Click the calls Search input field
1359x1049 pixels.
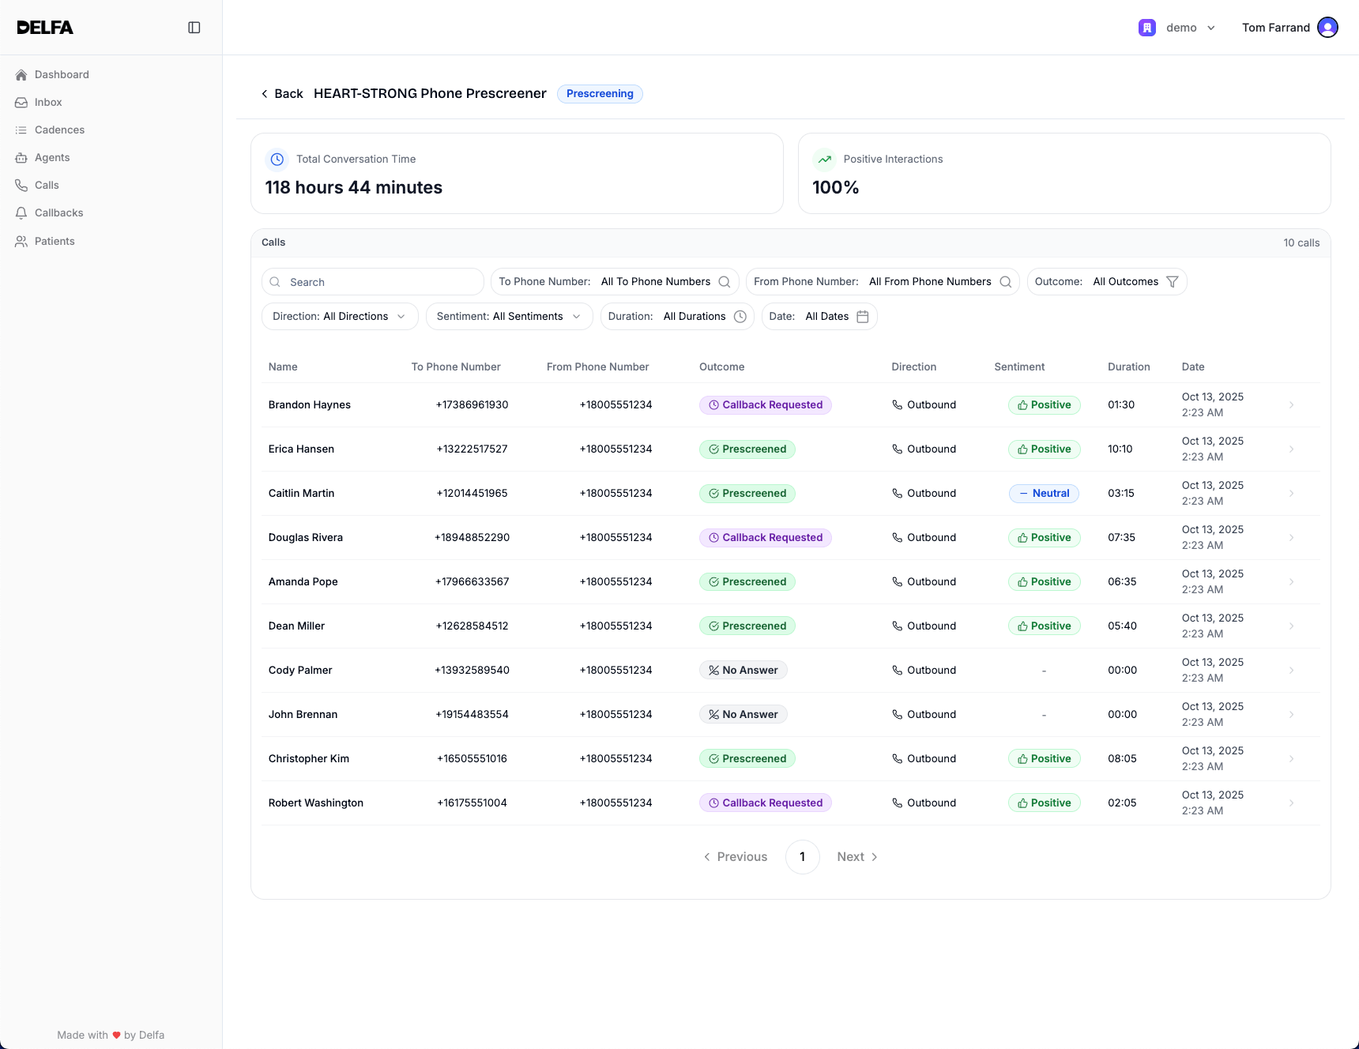tap(373, 282)
